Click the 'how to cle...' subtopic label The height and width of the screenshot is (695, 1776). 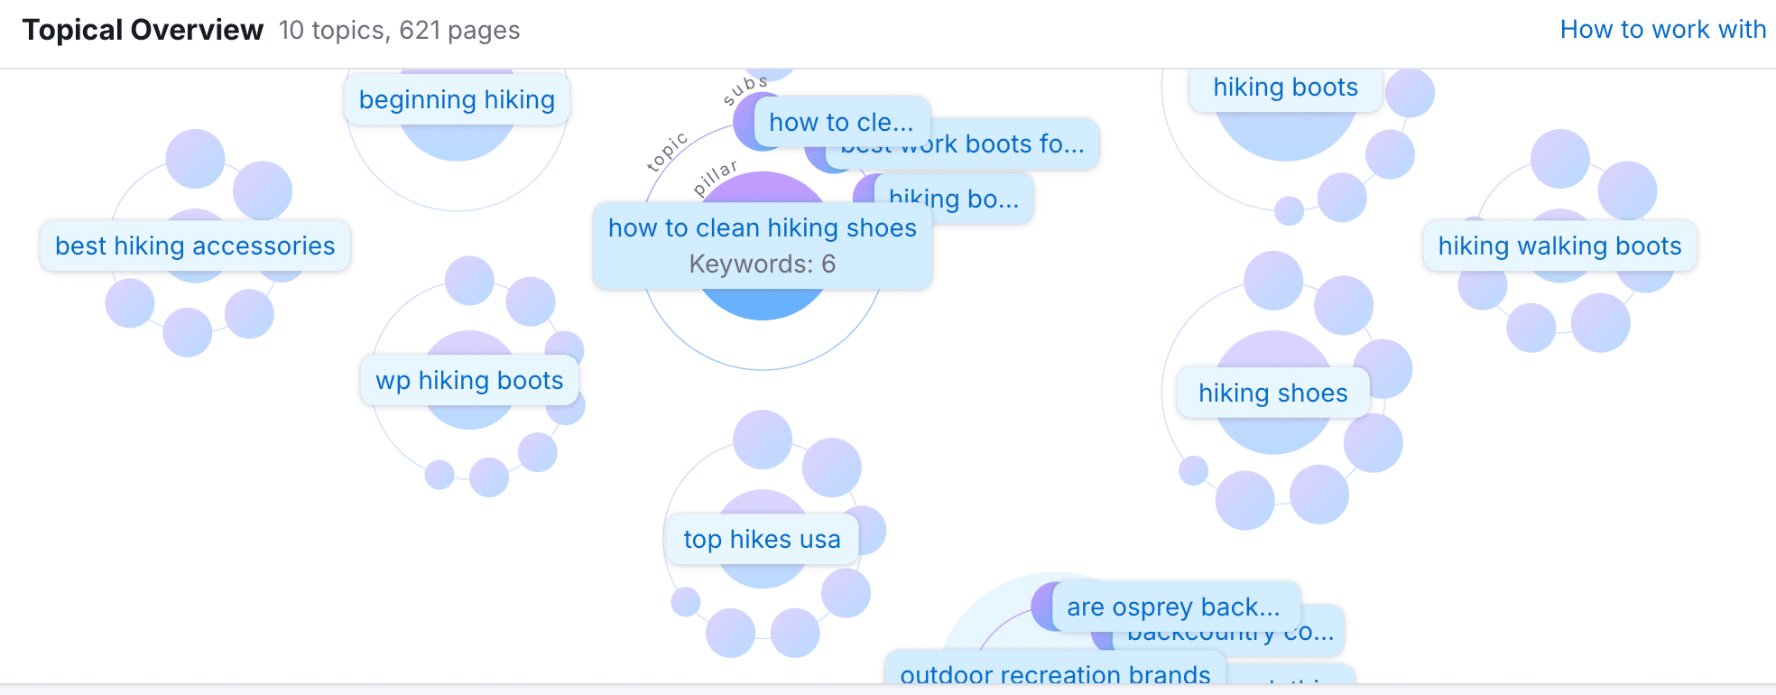(841, 122)
